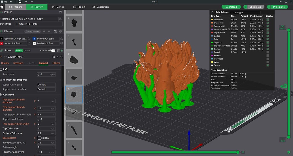Screen dimensions: 293x156
Task: Edit the Bambu Lab A1 mini printer preset
Action: tap(60, 19)
